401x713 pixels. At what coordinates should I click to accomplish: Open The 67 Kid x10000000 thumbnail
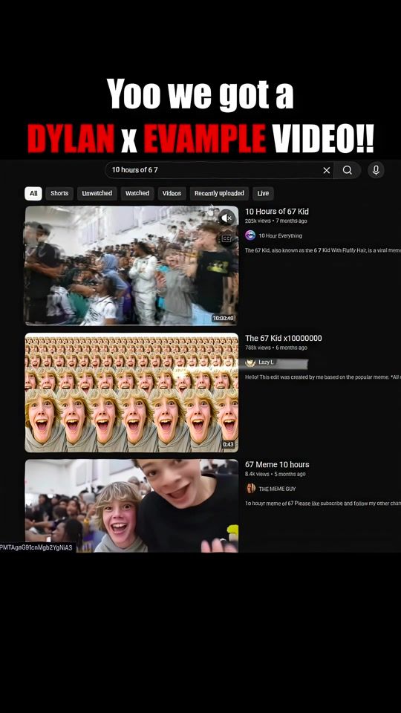131,392
